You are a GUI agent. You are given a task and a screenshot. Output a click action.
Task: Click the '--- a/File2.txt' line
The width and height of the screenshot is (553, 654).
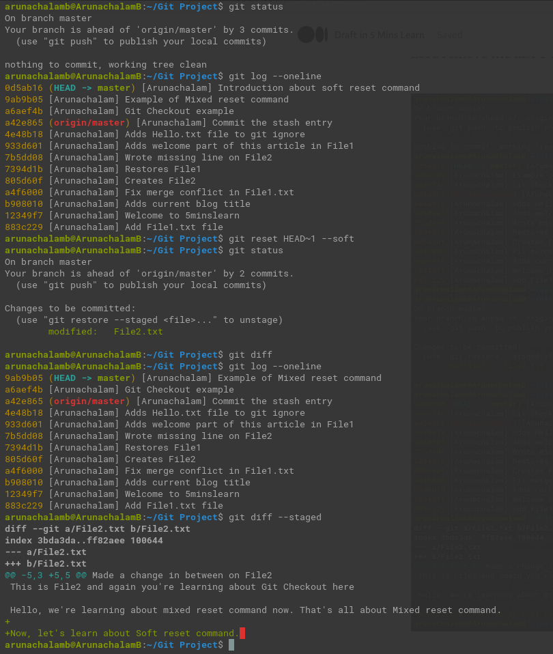(46, 552)
